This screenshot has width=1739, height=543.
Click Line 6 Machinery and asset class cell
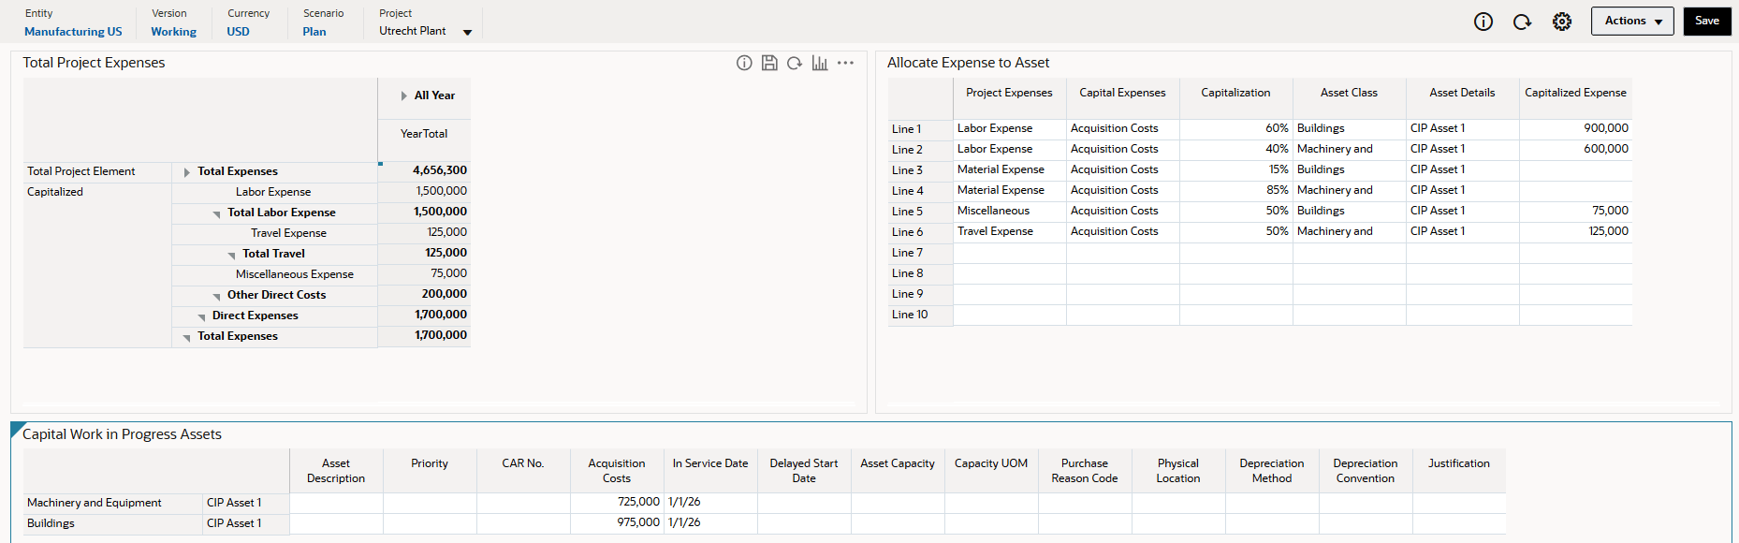pyautogui.click(x=1350, y=231)
